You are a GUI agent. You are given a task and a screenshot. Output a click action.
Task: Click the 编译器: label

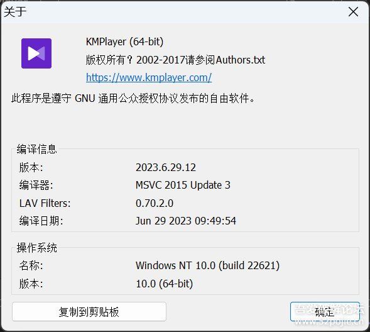click(x=36, y=185)
